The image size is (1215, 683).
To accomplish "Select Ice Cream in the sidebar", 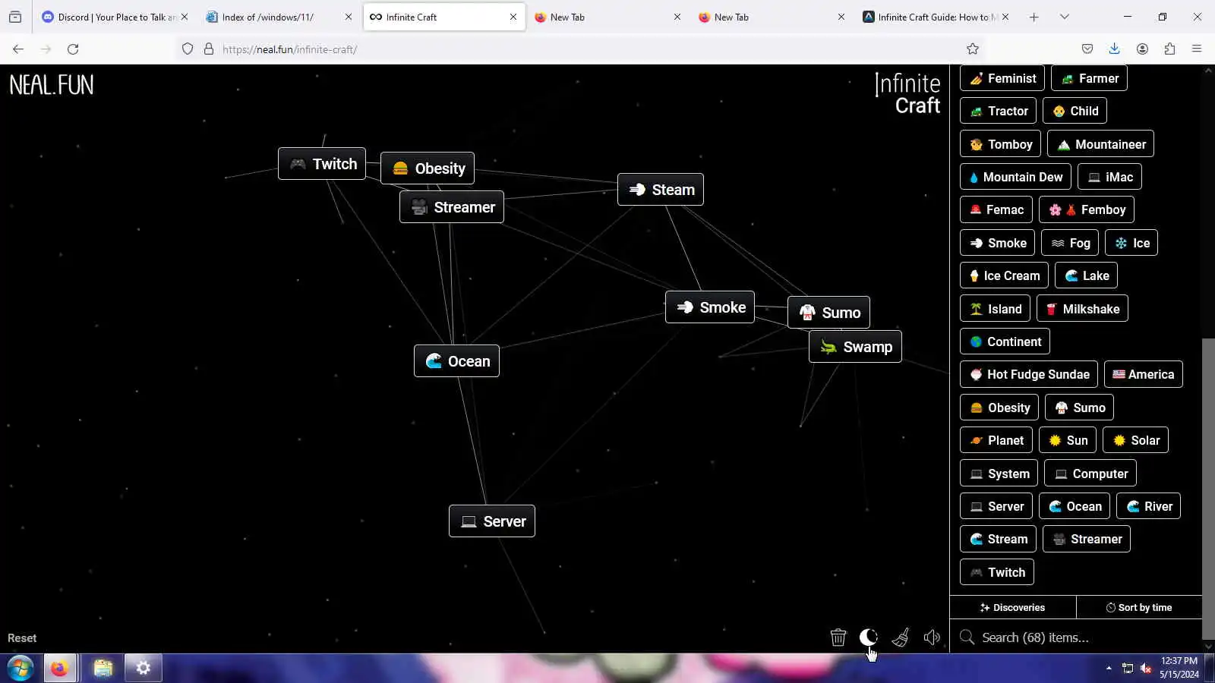I will pos(1004,275).
